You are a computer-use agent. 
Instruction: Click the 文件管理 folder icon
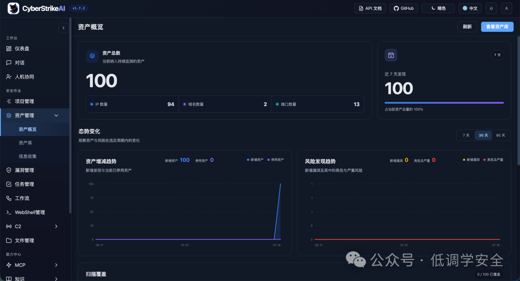click(x=9, y=241)
